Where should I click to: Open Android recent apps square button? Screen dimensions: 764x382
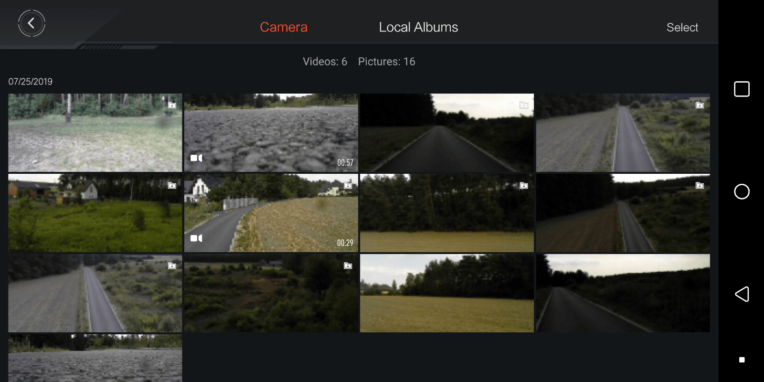[x=742, y=89]
